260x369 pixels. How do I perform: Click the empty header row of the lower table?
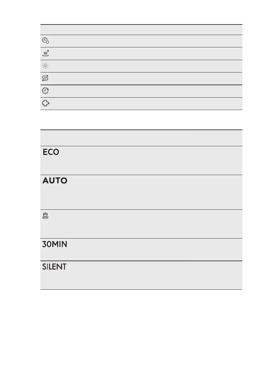pos(141,138)
